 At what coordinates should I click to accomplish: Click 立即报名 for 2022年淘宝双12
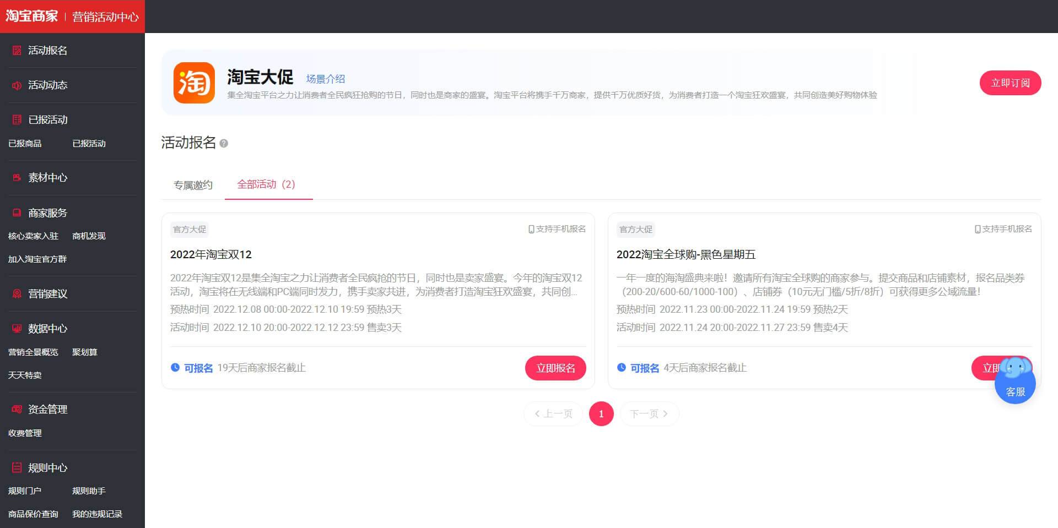[555, 368]
